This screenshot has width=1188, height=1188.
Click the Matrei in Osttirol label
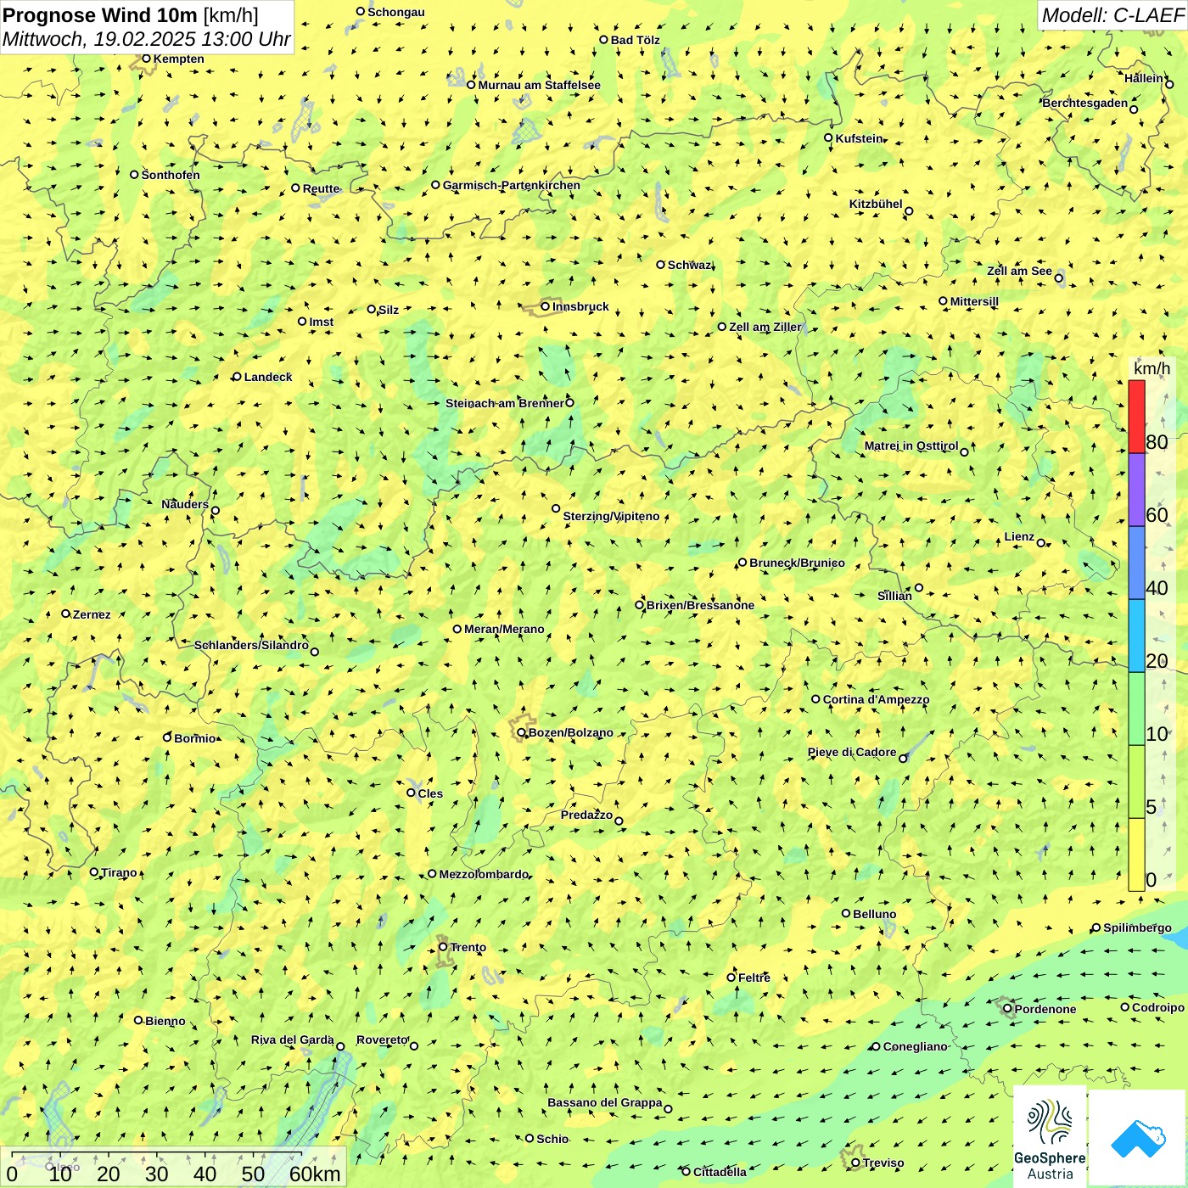(911, 445)
